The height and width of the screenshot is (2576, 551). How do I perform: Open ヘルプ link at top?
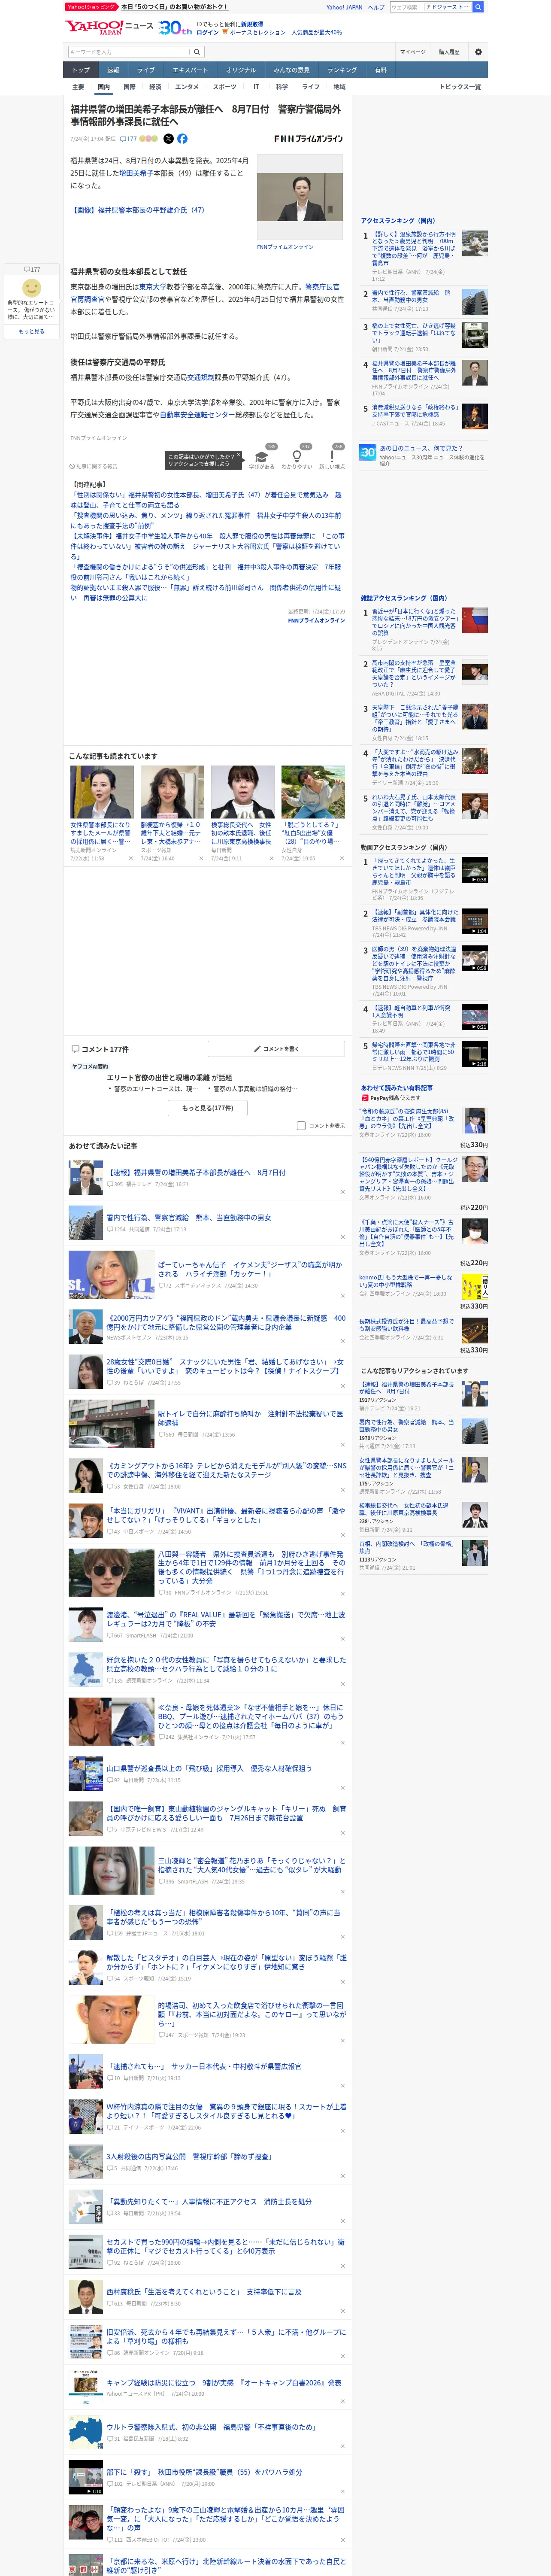pos(376,7)
